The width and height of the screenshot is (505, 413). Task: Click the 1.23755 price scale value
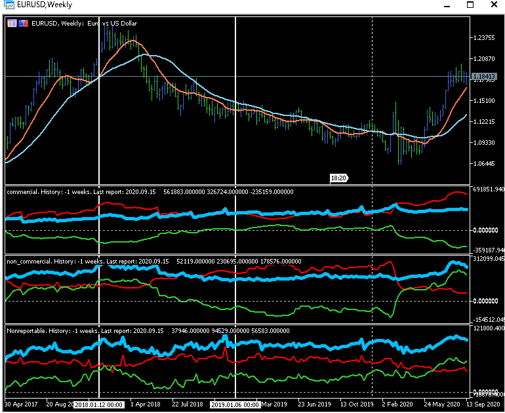tap(484, 37)
